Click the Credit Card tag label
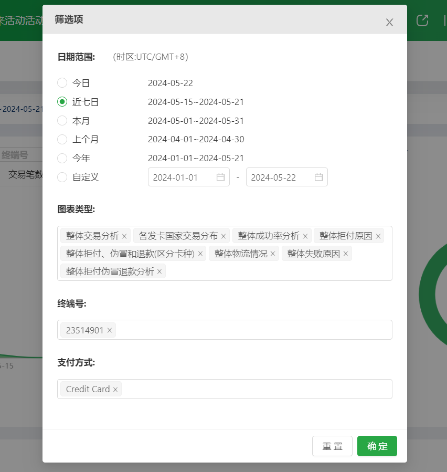The image size is (447, 472). [x=88, y=389]
